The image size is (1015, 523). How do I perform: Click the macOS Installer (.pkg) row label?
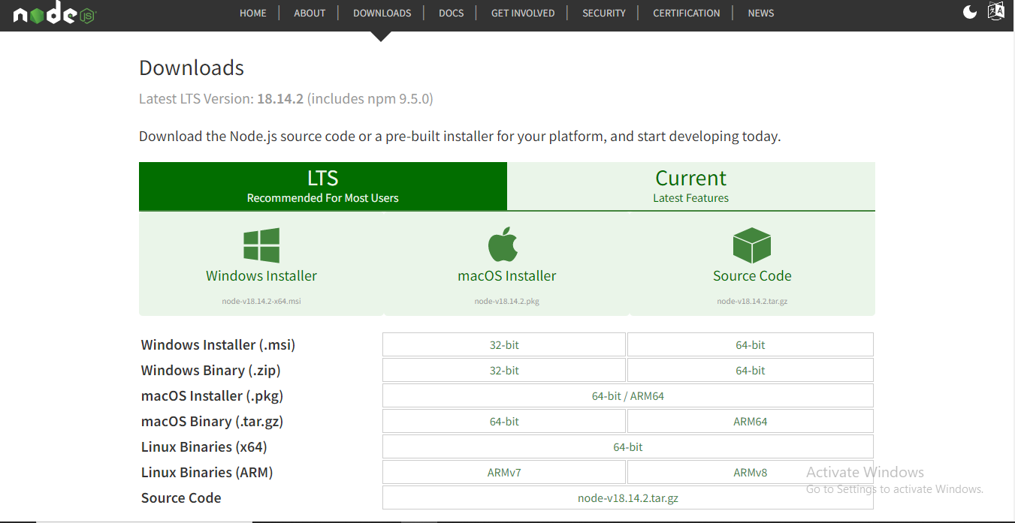pos(212,396)
